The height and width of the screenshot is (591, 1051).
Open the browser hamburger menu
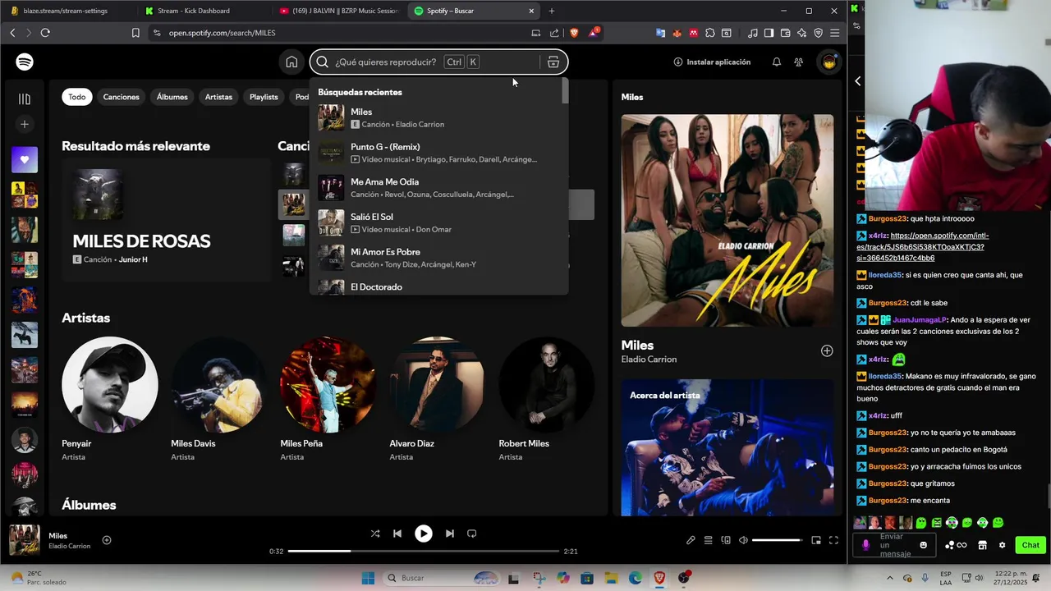[834, 33]
